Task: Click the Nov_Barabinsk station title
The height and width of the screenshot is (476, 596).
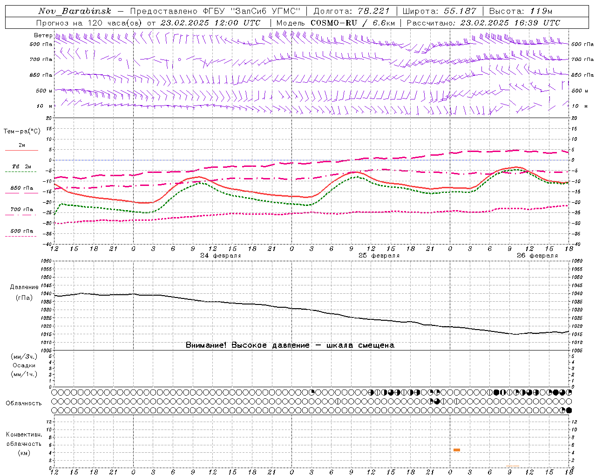Action: click(75, 11)
